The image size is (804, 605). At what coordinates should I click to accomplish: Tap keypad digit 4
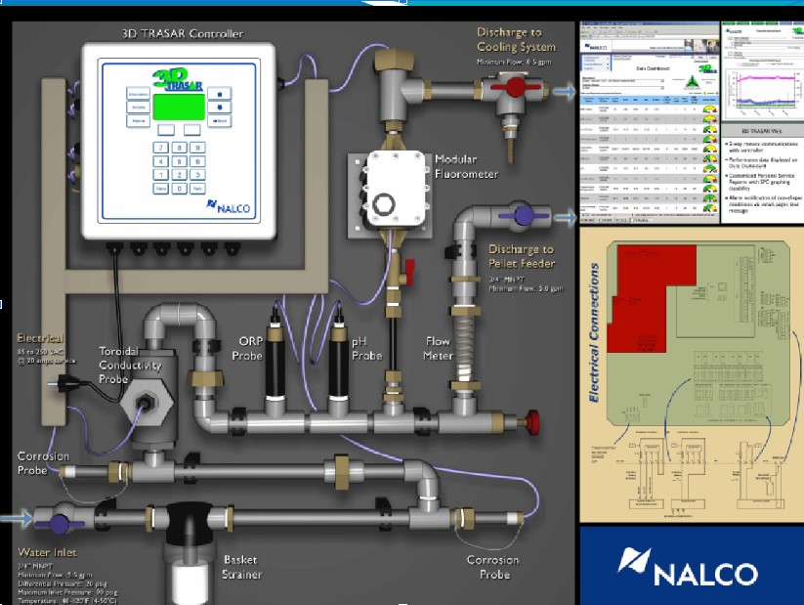point(160,161)
